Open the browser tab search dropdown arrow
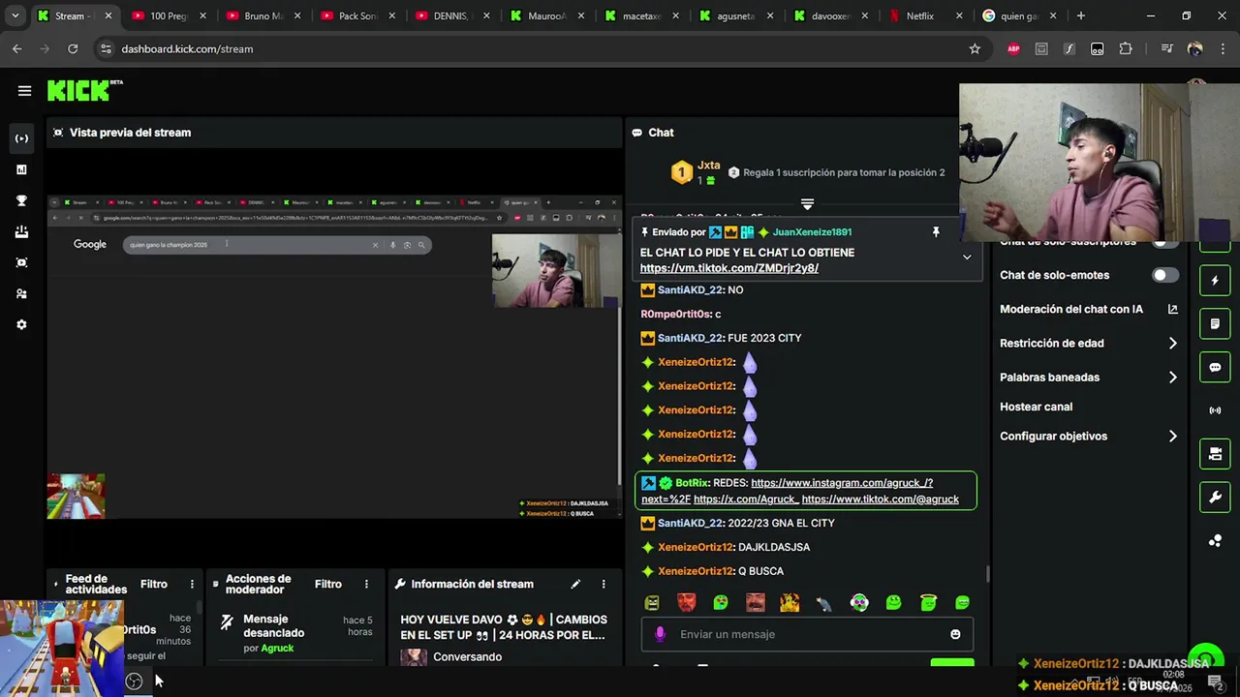 click(x=15, y=15)
